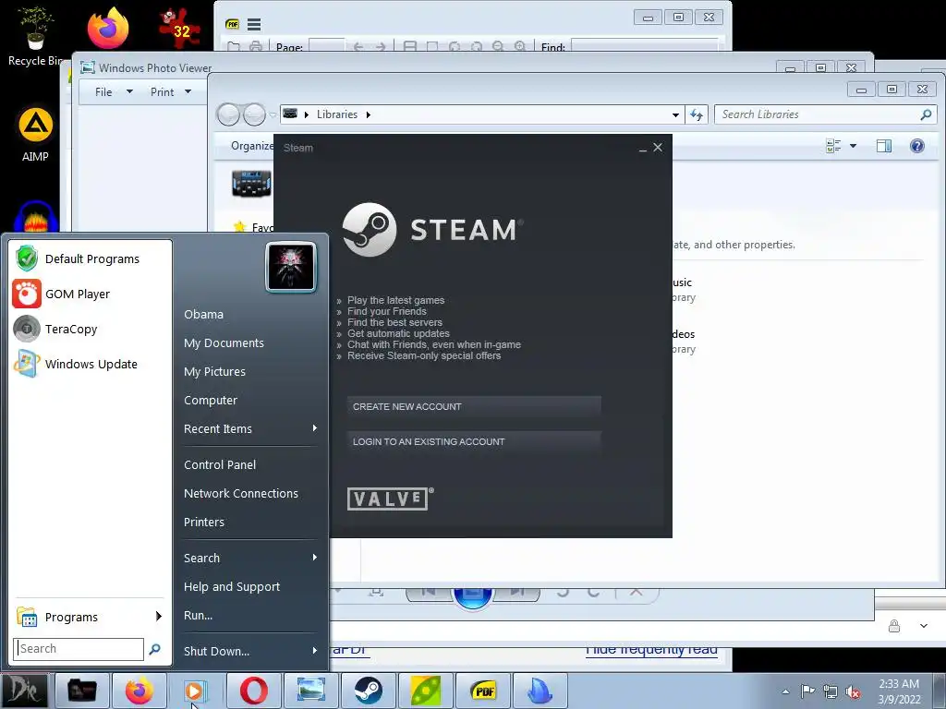The width and height of the screenshot is (946, 709).
Task: Open Windows Update from Start menu
Action: click(91, 364)
